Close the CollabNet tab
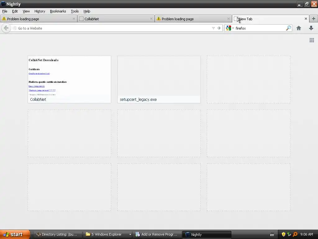318x239 pixels. [151, 19]
